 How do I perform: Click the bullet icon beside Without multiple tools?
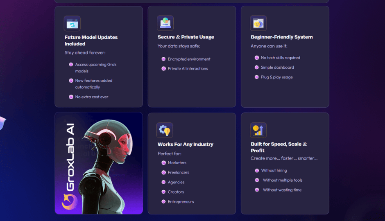click(257, 180)
